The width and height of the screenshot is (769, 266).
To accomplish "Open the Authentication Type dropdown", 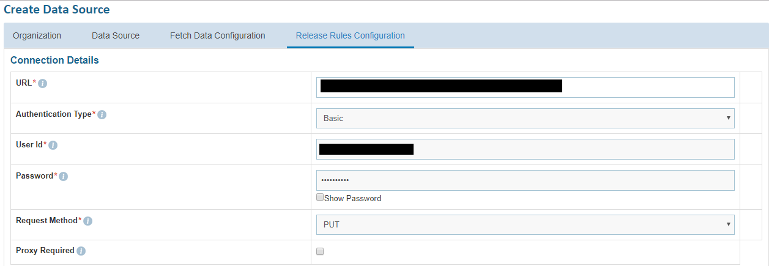I will [525, 118].
